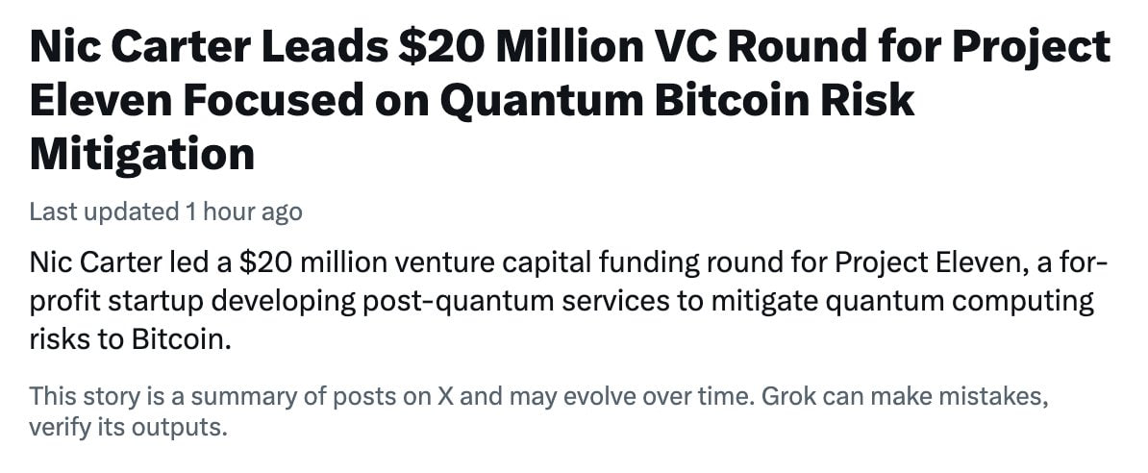Click "verify its outputs." in the disclaimer
Image resolution: width=1148 pixels, height=473 pixels.
coord(129,425)
